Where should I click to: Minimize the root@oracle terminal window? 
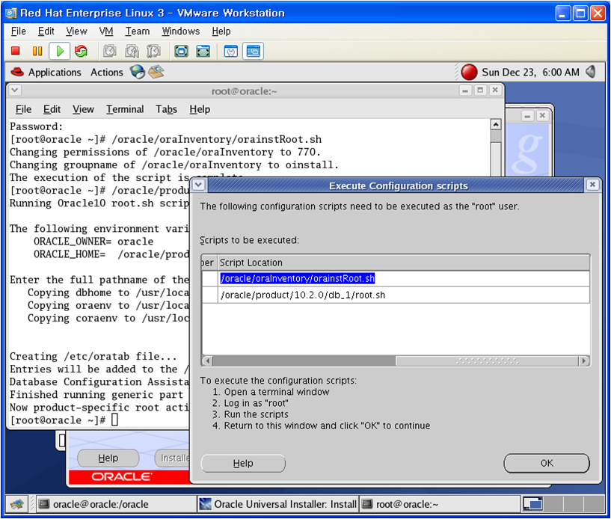point(465,90)
